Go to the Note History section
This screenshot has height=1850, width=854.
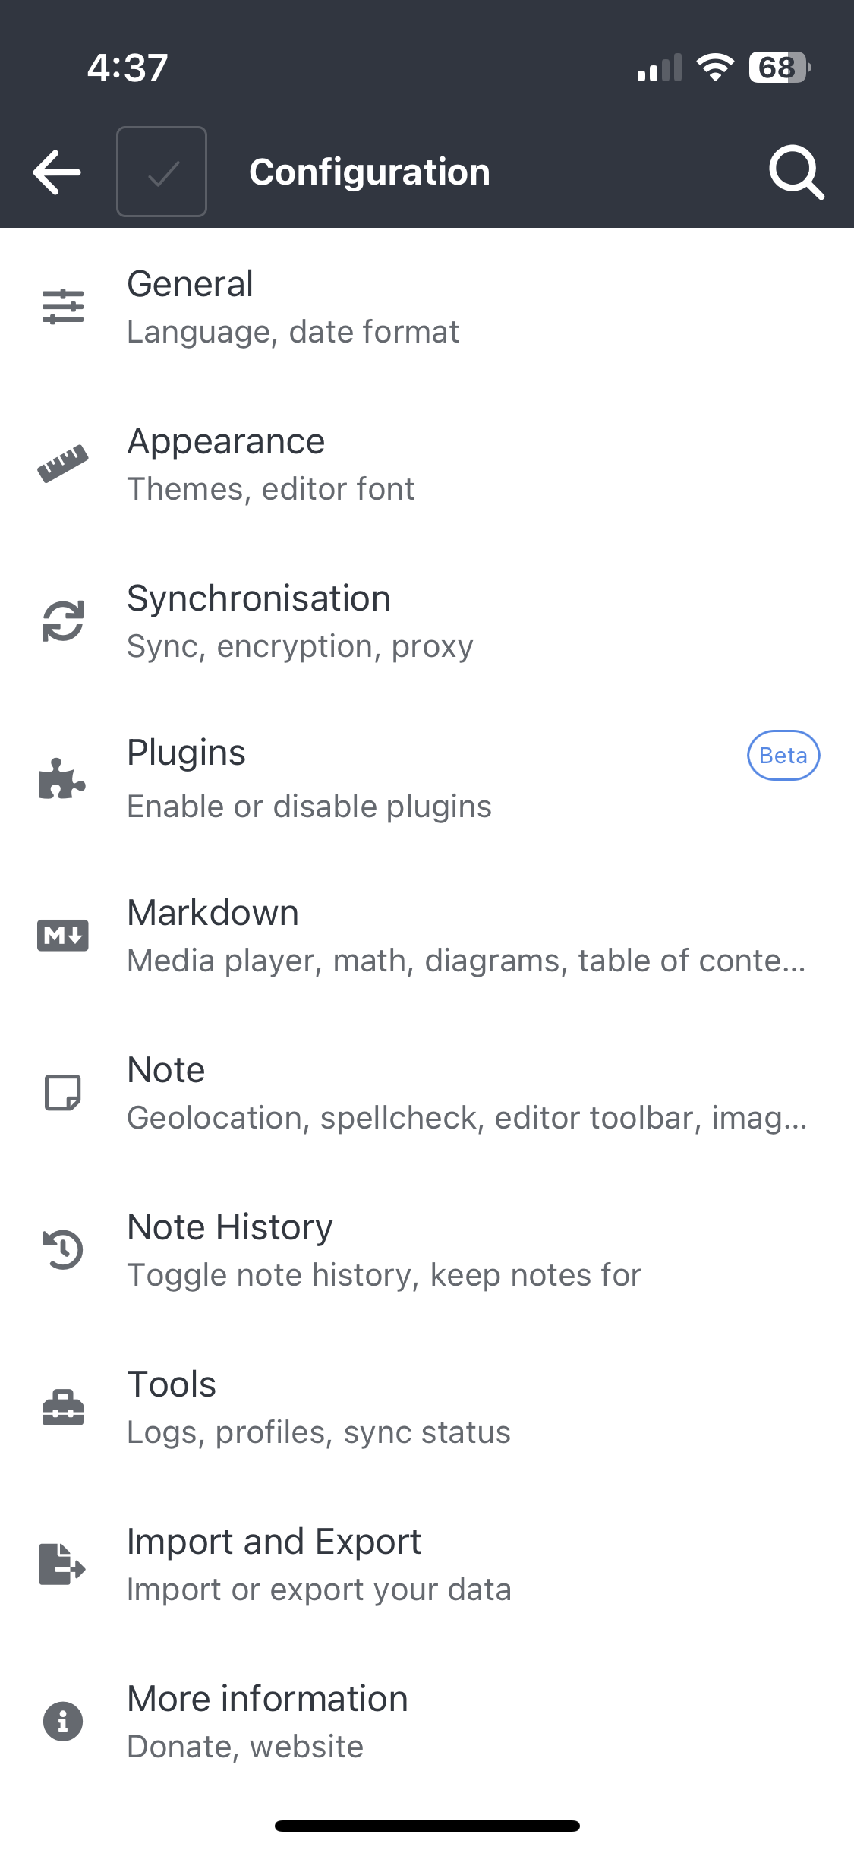pyautogui.click(x=427, y=1250)
